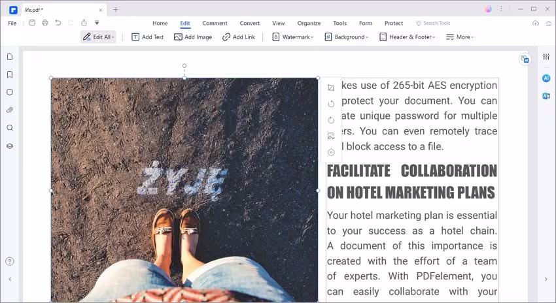Click the cloud upload icon
Screen dimensions: 556x303
click(x=536, y=23)
